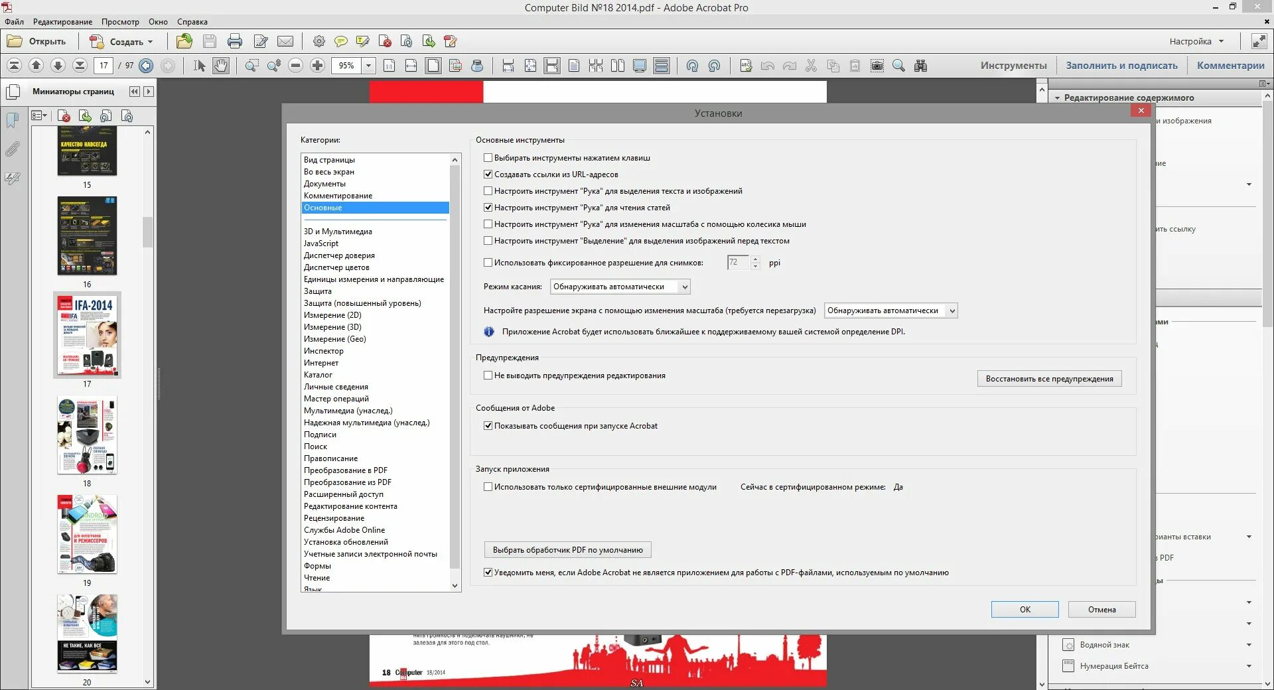Switch to the 'Комментарии' pane tab

pyautogui.click(x=1231, y=66)
